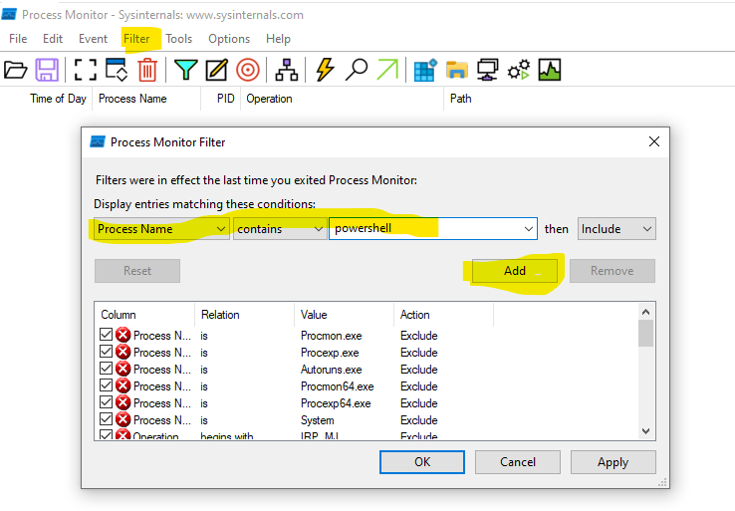Image resolution: width=735 pixels, height=511 pixels.
Task: Uncheck the Procexp.exe filter checkbox
Action: [x=106, y=352]
